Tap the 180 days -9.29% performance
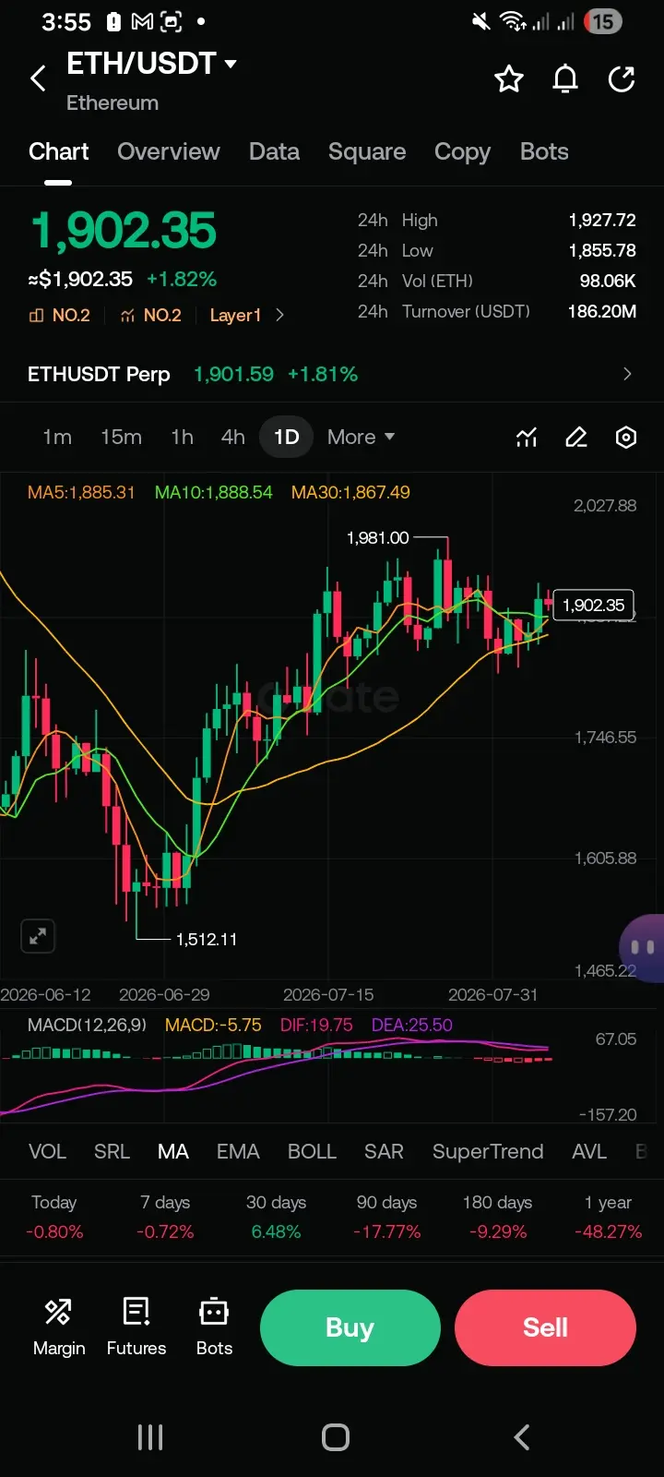Screen dimensions: 664x1477 click(x=497, y=1217)
